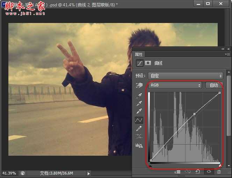Open the 预设 preset dropdown
The height and width of the screenshot is (178, 232).
[x=185, y=76]
